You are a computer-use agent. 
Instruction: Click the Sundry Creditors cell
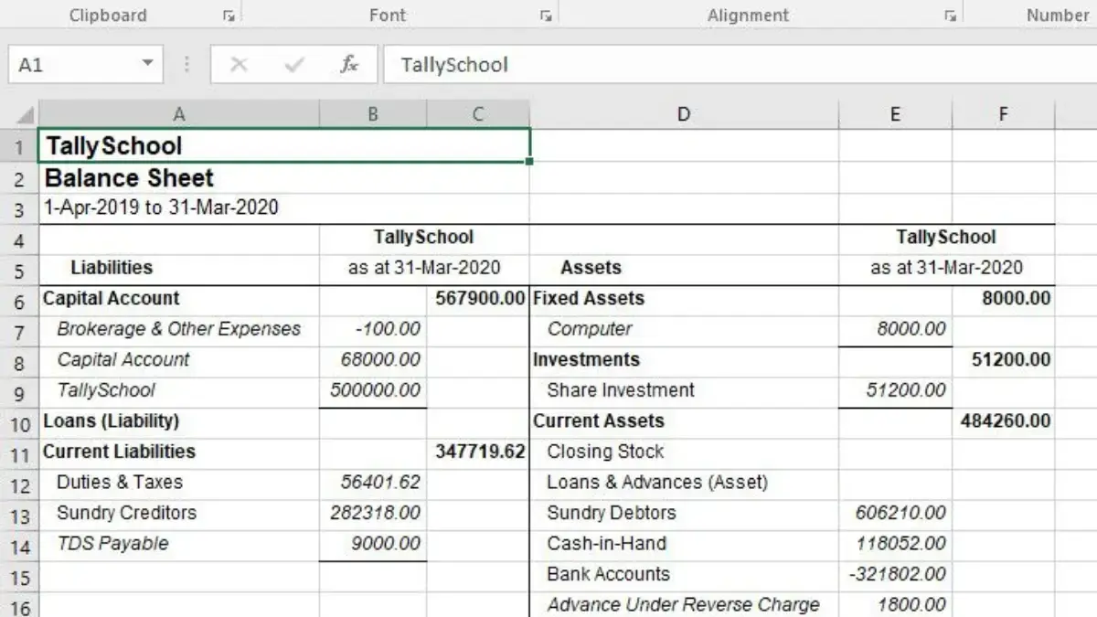[179, 513]
